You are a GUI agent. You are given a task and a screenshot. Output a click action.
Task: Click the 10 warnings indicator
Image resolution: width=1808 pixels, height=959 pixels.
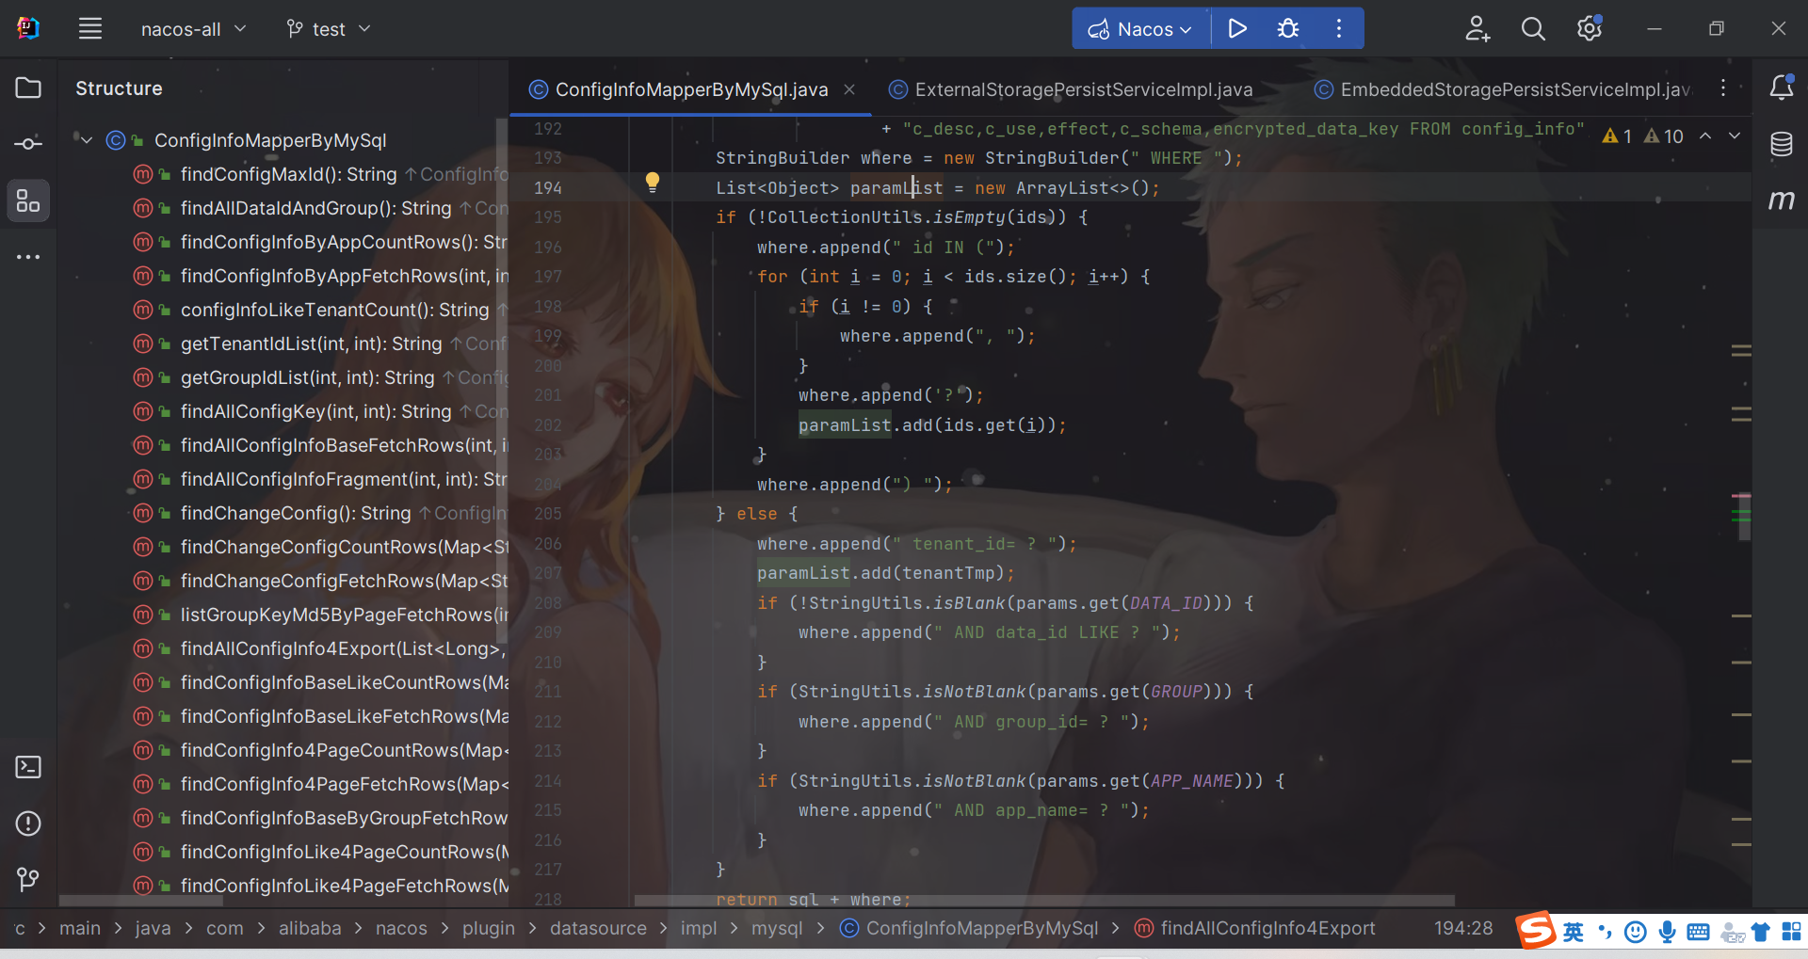coord(1663,136)
